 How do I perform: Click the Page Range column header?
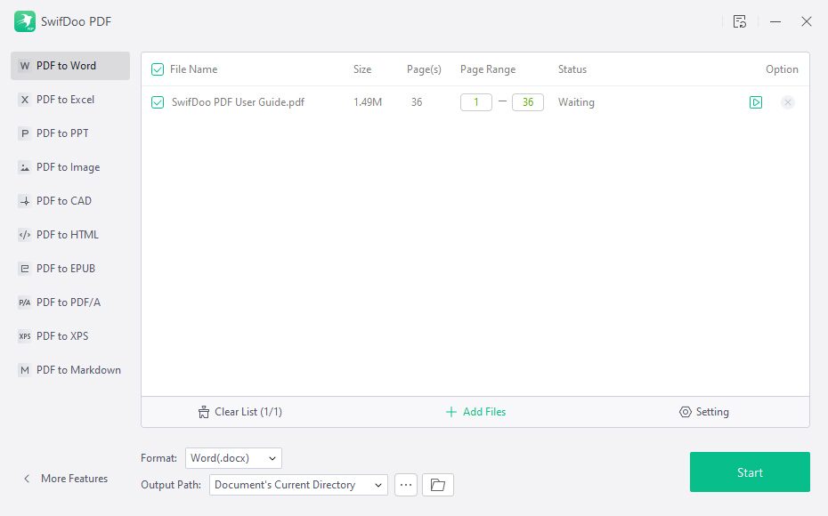487,69
